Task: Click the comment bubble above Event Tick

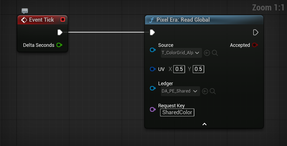Action: [25, 11]
